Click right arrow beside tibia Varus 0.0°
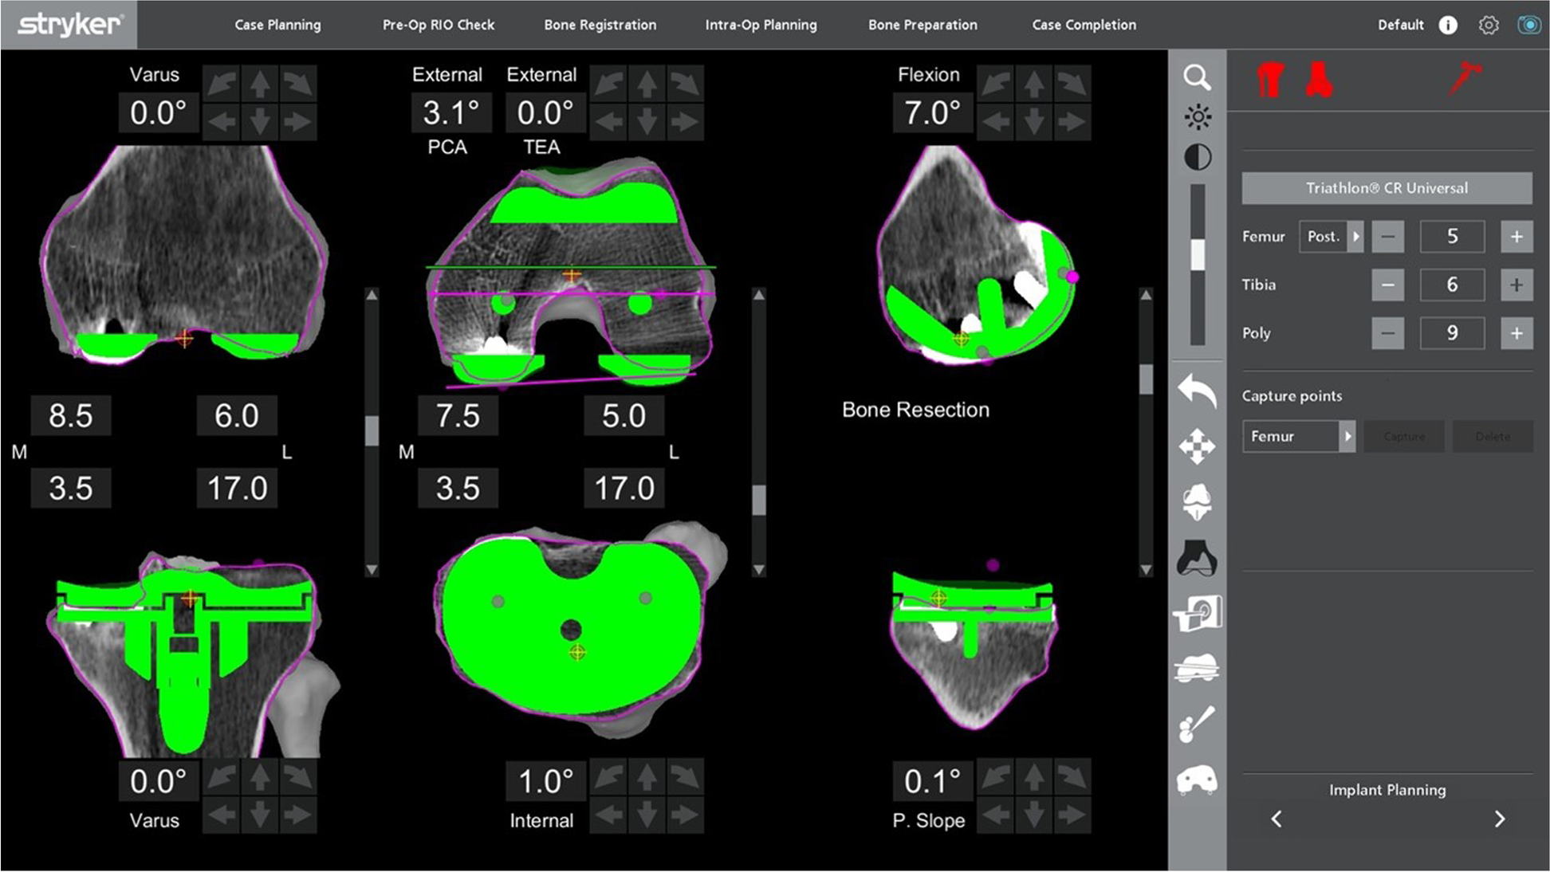The width and height of the screenshot is (1550, 872). click(x=297, y=815)
